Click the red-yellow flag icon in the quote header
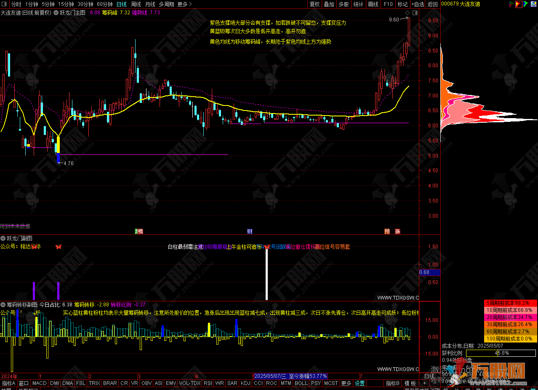 [x=519, y=4]
